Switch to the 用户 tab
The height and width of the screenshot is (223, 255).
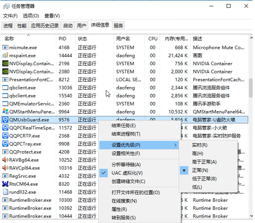pyautogui.click(x=81, y=26)
